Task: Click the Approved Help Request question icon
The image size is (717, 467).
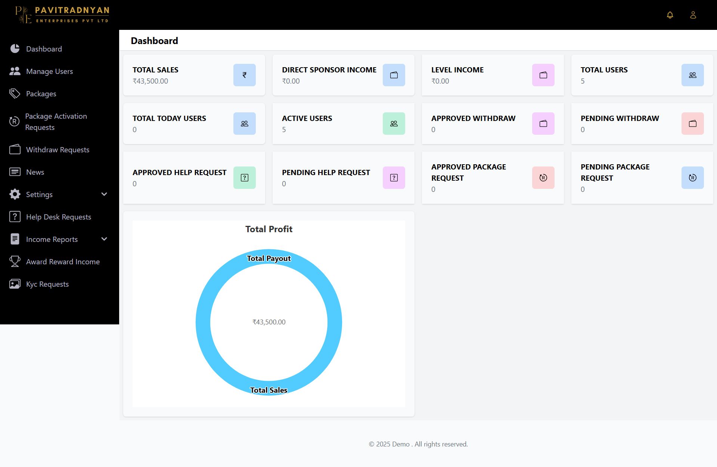Action: pyautogui.click(x=245, y=178)
